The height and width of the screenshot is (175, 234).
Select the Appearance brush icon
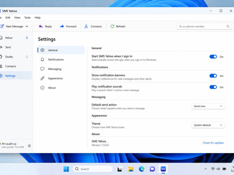click(x=42, y=78)
